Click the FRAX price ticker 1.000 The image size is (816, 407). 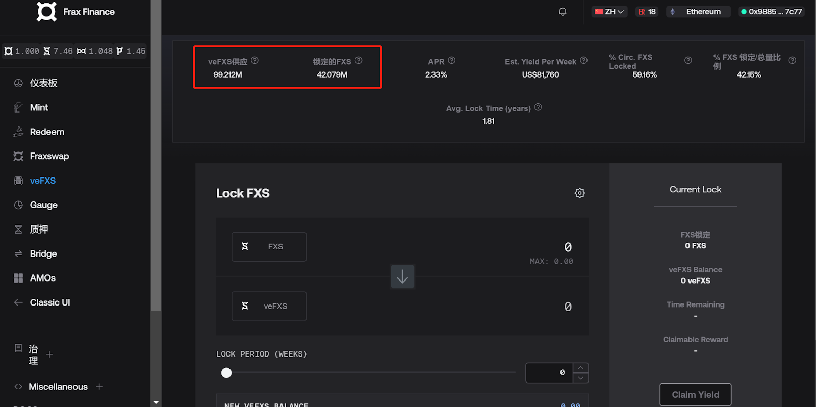pyautogui.click(x=22, y=51)
